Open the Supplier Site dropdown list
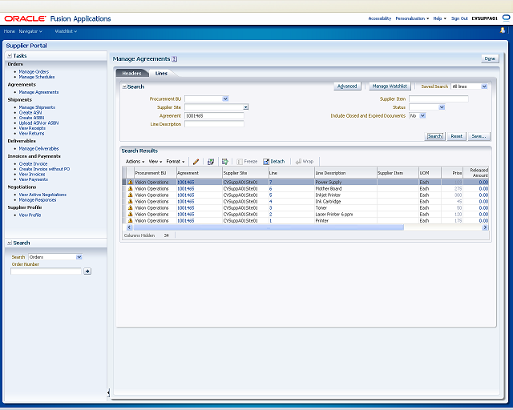 tap(246, 107)
